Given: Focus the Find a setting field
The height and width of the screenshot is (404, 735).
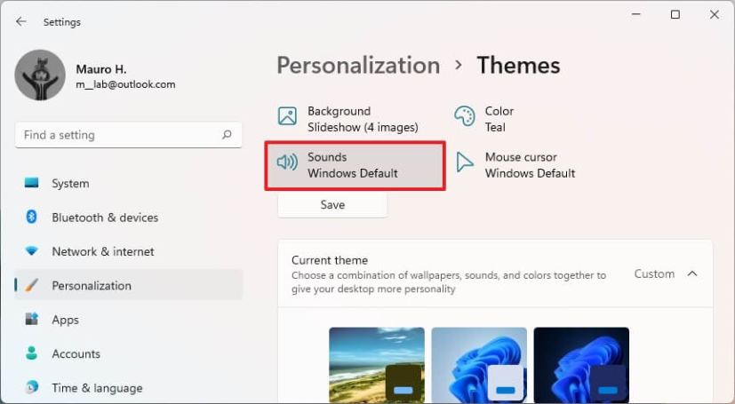Looking at the screenshot, I should pos(129,135).
